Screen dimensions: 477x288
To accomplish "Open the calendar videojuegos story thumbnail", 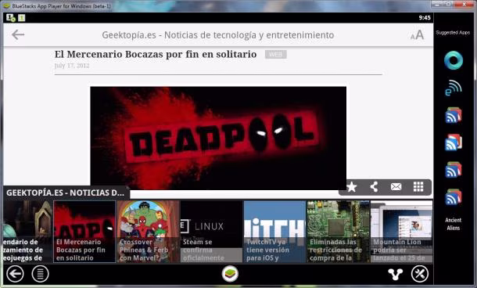I will click(x=27, y=232).
